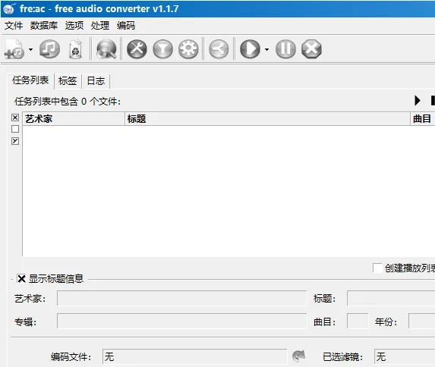Screen dimensions: 435x367
Task: Click the CD database query magnifier icon
Action: pyautogui.click(x=106, y=49)
